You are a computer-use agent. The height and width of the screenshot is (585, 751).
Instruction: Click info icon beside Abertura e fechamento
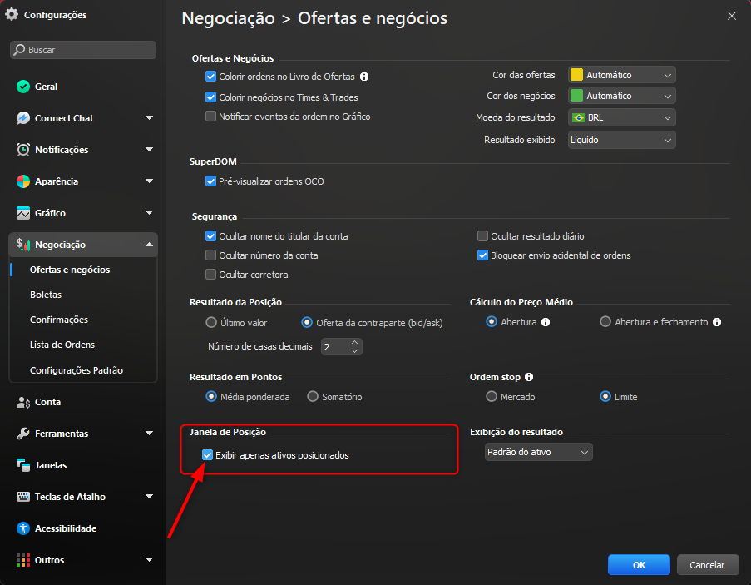click(x=717, y=322)
